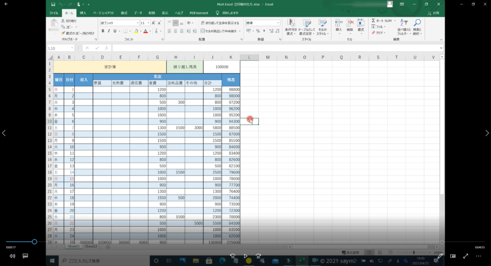This screenshot has height=266, width=491.
Task: Toggle bold formatting (B)
Action: click(x=102, y=31)
